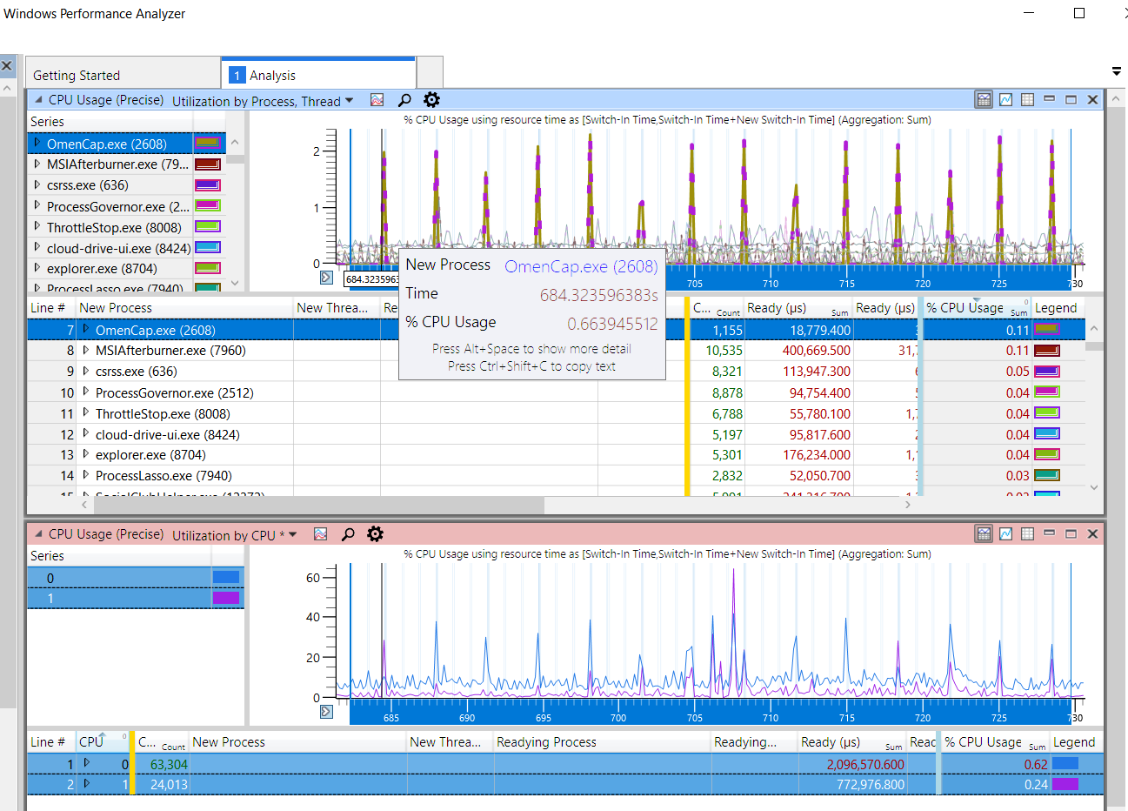This screenshot has width=1128, height=811.
Task: Open view editor gear in top CPU Usage panel
Action: point(431,100)
